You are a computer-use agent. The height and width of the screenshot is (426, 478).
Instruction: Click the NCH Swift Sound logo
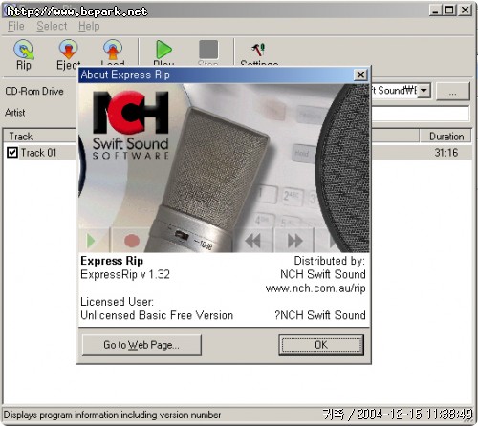pyautogui.click(x=131, y=125)
